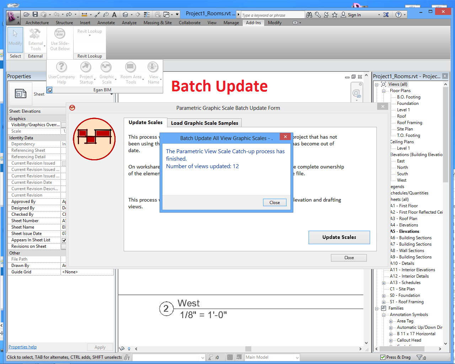Screen dimensions: 455x364
Task: Select Site Plan in the Project Browser
Action: pos(405,129)
